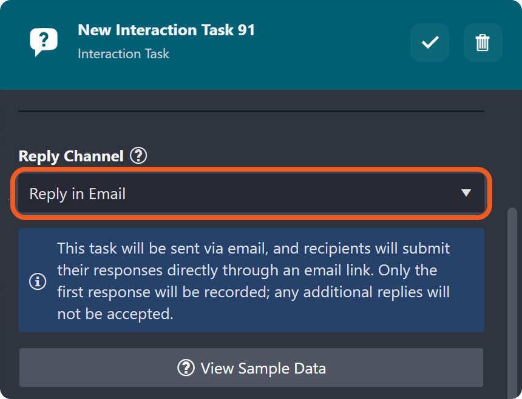The width and height of the screenshot is (522, 399).
Task: Expand the Reply Channel dropdown arrow
Action: pos(466,193)
